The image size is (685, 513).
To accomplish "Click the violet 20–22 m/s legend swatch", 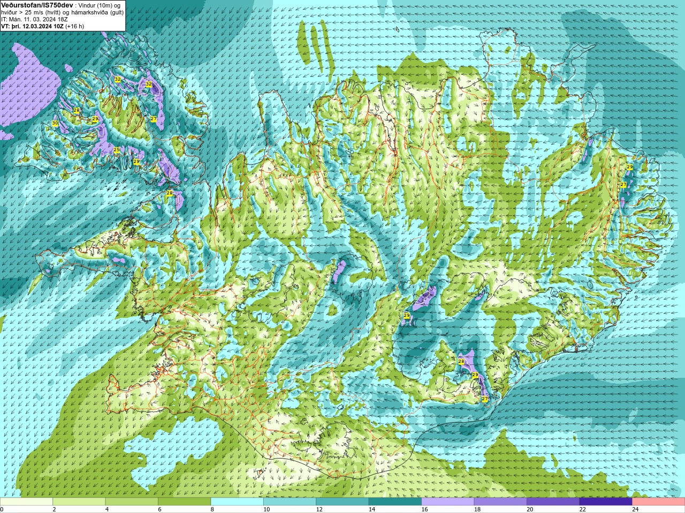I will 553,502.
